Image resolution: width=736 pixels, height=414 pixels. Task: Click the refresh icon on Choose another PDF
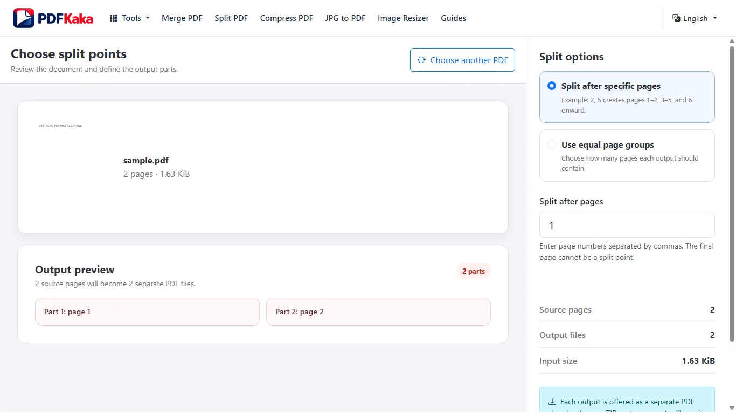[x=421, y=60]
